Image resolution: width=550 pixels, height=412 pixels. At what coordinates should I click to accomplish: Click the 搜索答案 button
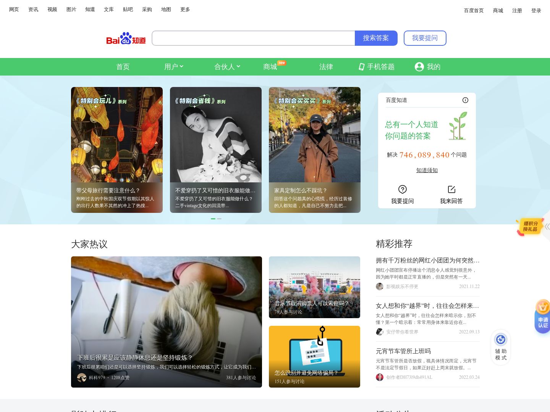point(376,38)
